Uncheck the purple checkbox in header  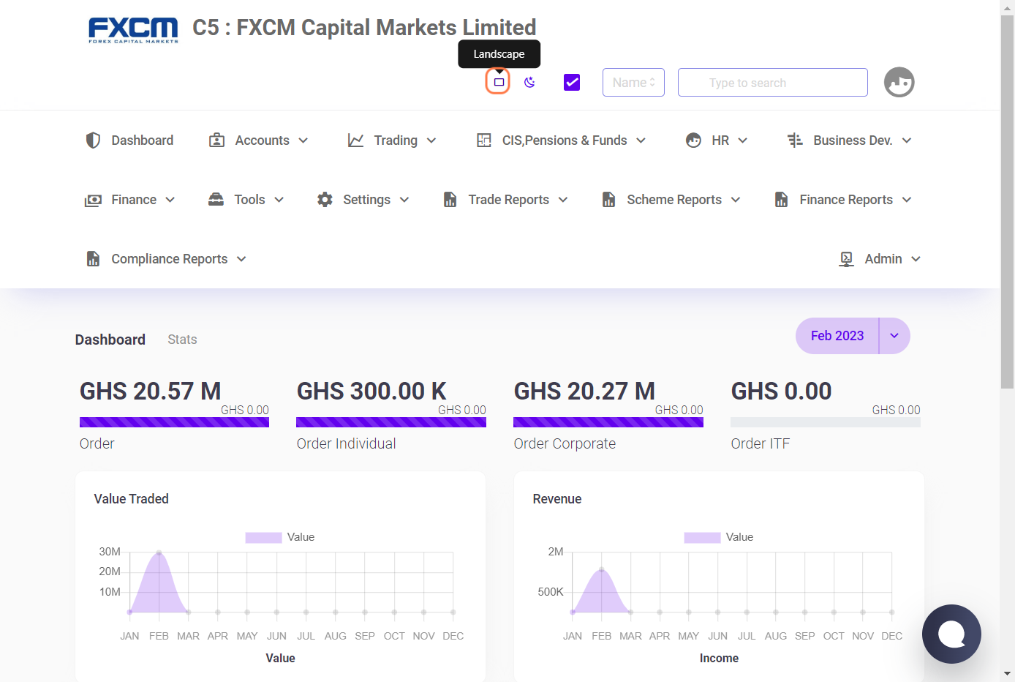[x=572, y=82]
